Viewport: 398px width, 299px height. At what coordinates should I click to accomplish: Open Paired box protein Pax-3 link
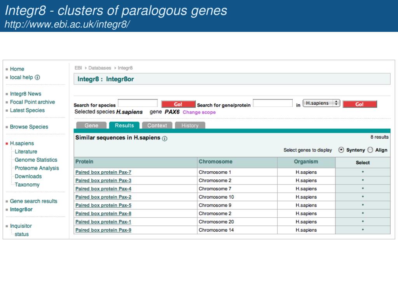[103, 181]
